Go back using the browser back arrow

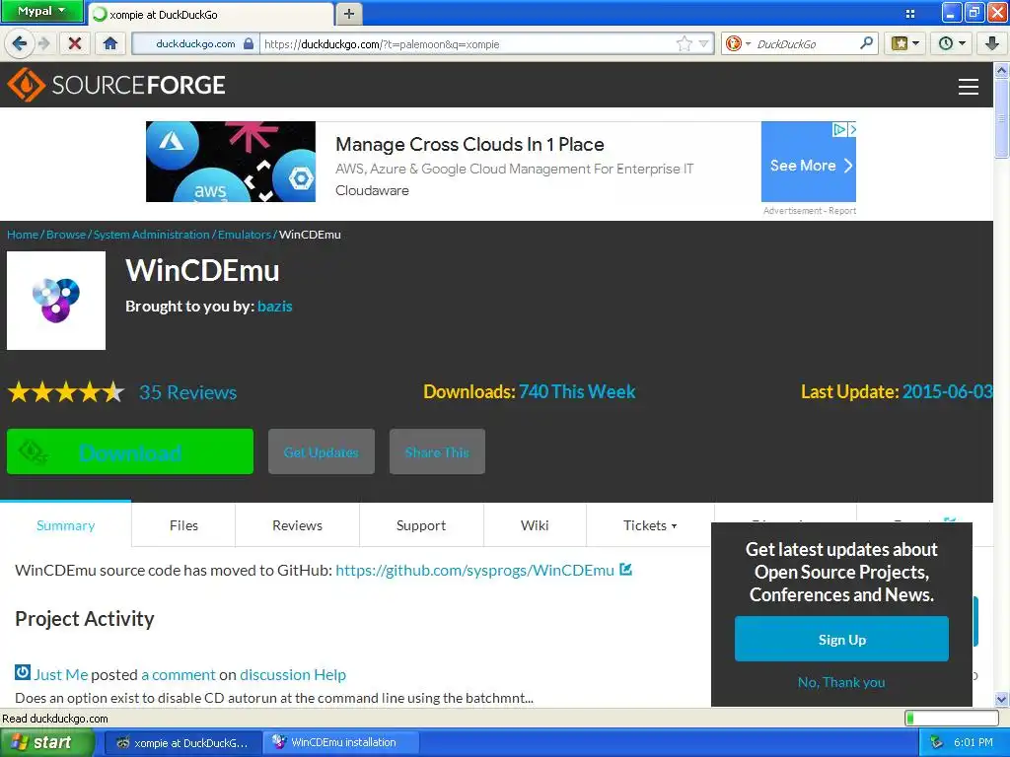pyautogui.click(x=20, y=43)
